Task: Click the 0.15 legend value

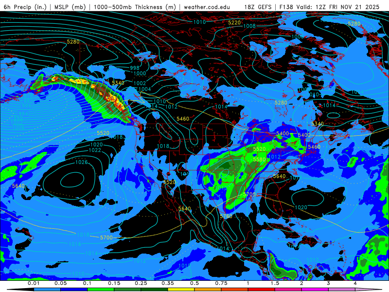Action: click(114, 283)
